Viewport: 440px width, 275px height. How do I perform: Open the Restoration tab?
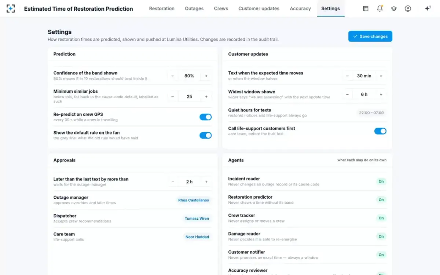tap(162, 8)
